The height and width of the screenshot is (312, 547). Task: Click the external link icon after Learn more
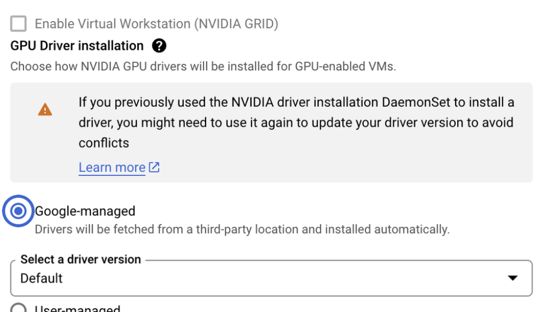154,167
